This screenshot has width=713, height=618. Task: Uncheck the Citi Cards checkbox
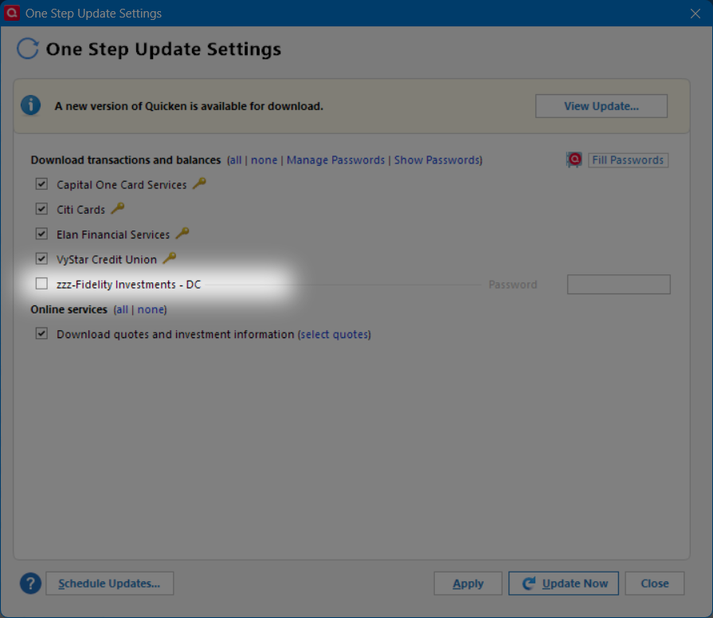tap(41, 209)
